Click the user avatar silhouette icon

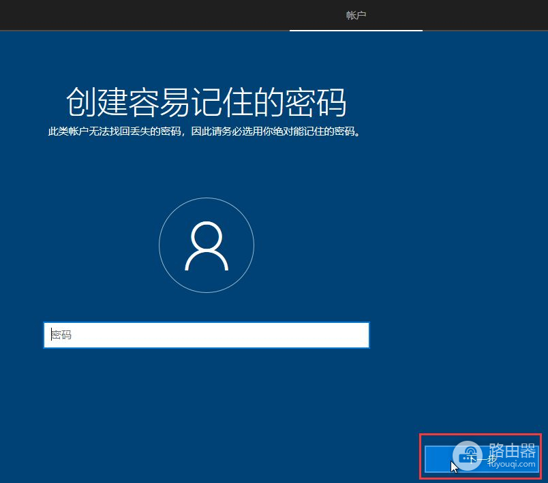click(x=206, y=246)
